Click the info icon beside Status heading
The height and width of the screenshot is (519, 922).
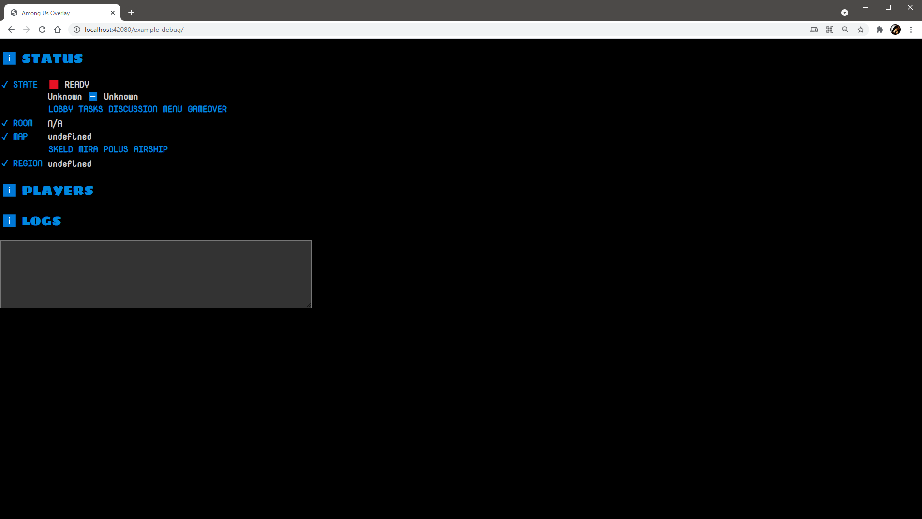(x=9, y=59)
